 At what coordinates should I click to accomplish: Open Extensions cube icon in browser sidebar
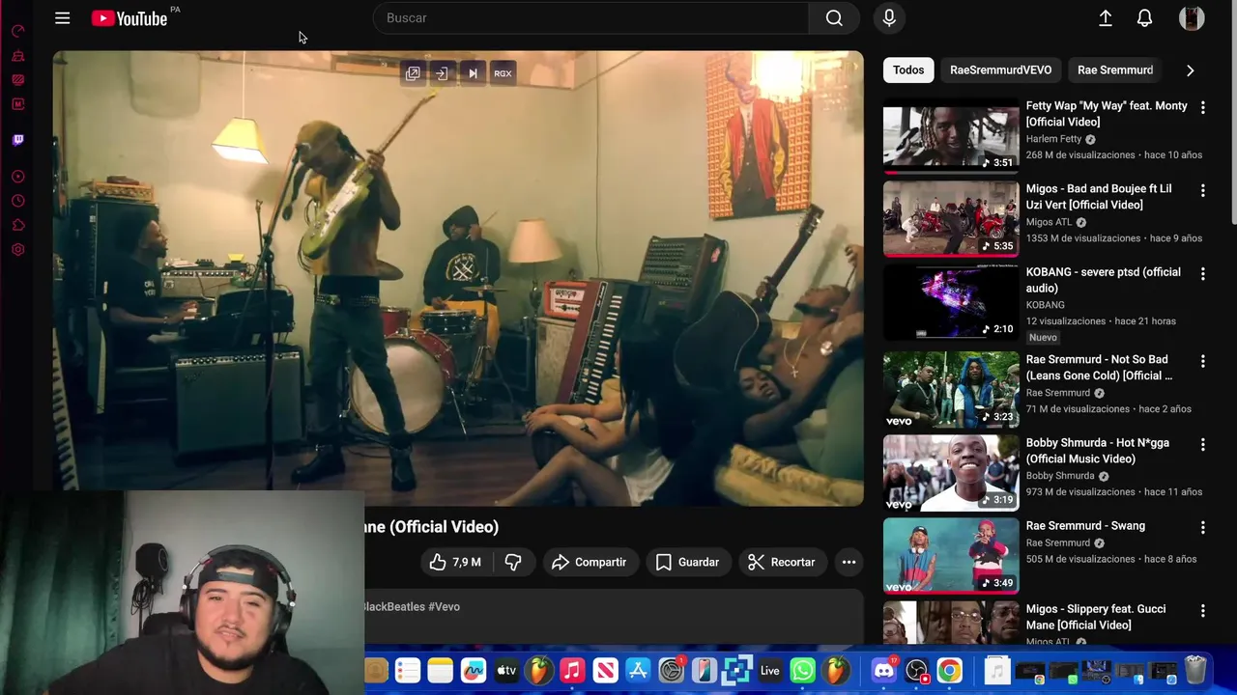coord(17,226)
